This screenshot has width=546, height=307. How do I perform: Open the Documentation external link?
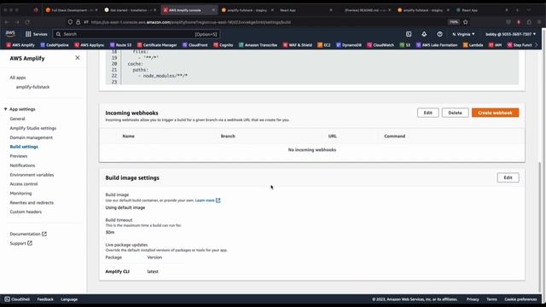pyautogui.click(x=28, y=234)
